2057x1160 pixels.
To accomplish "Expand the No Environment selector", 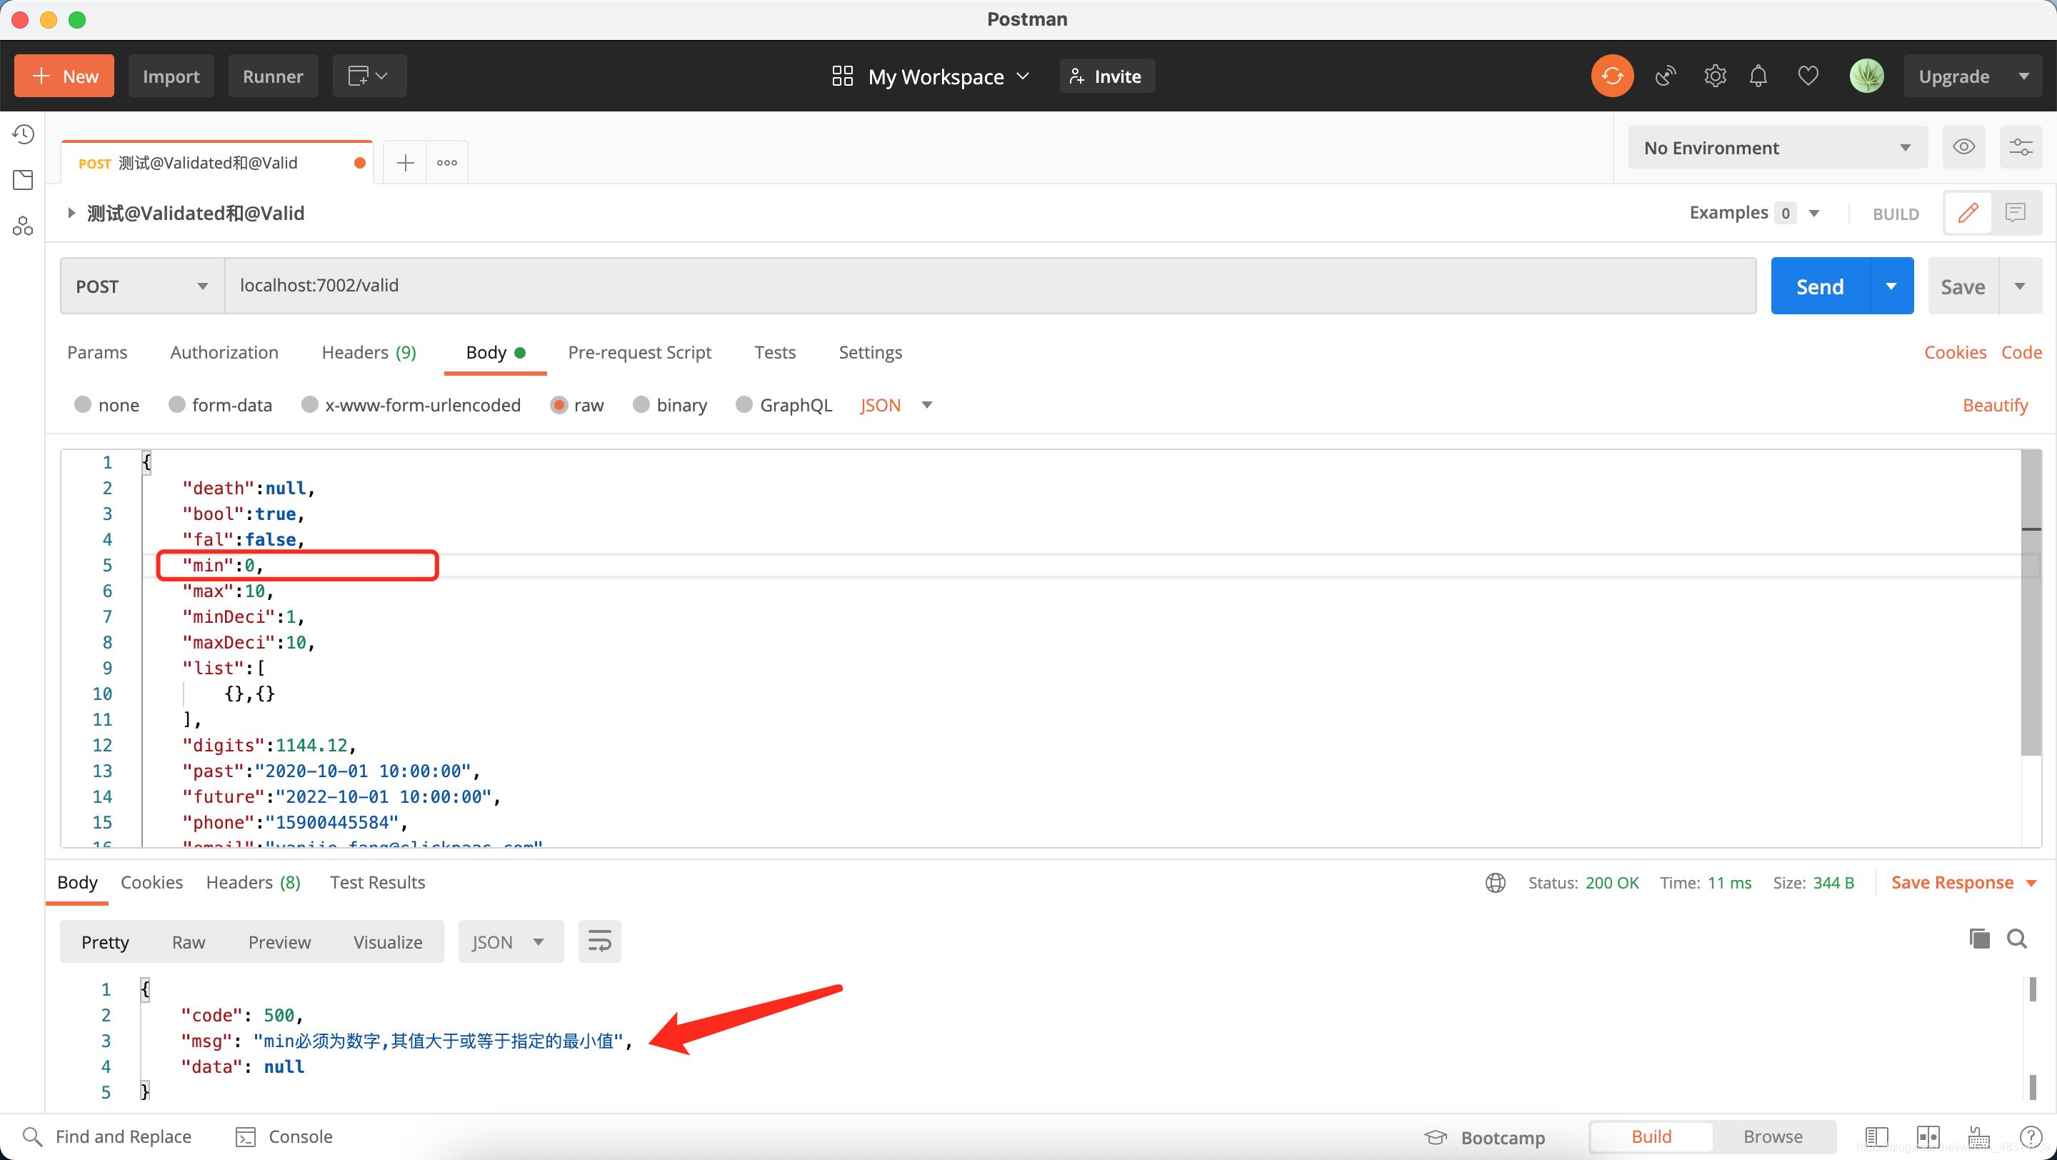I will pyautogui.click(x=1777, y=148).
